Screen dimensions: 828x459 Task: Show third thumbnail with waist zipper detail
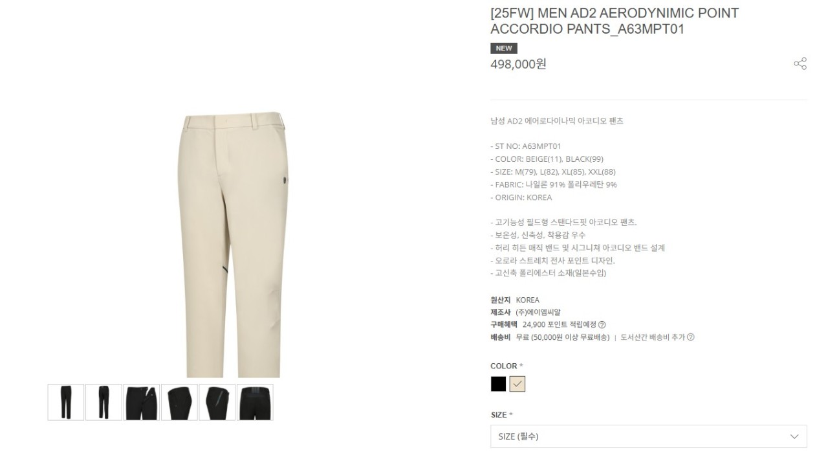[142, 402]
